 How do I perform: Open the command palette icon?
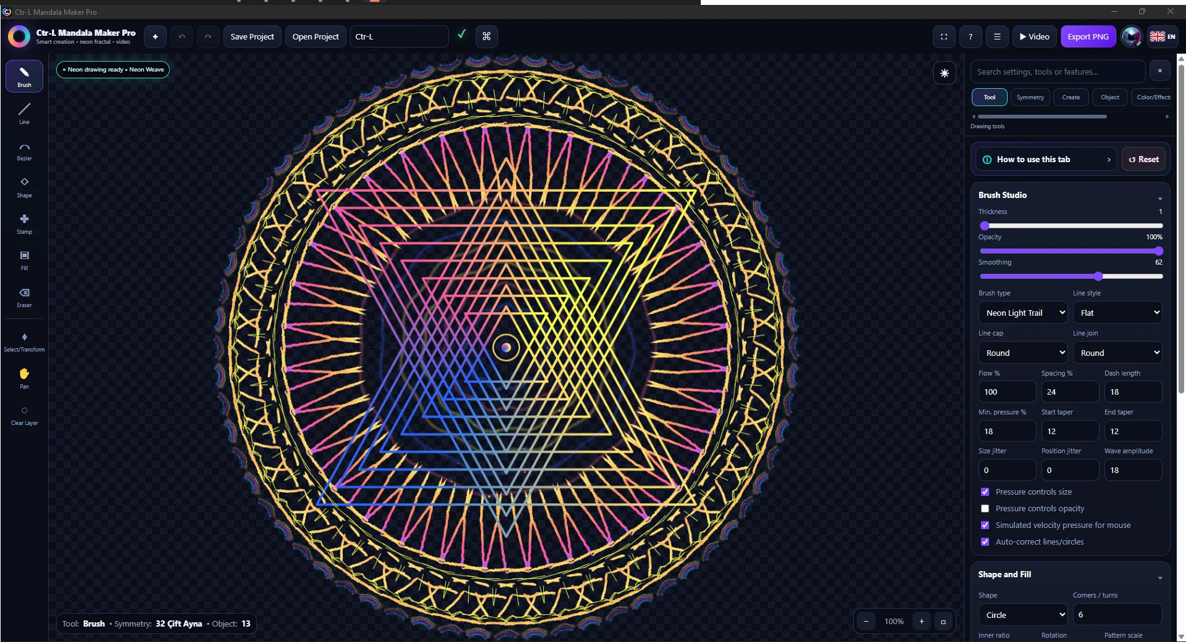pyautogui.click(x=487, y=36)
